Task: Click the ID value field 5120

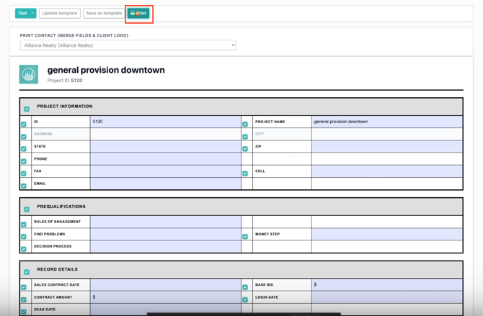Action: click(x=166, y=122)
